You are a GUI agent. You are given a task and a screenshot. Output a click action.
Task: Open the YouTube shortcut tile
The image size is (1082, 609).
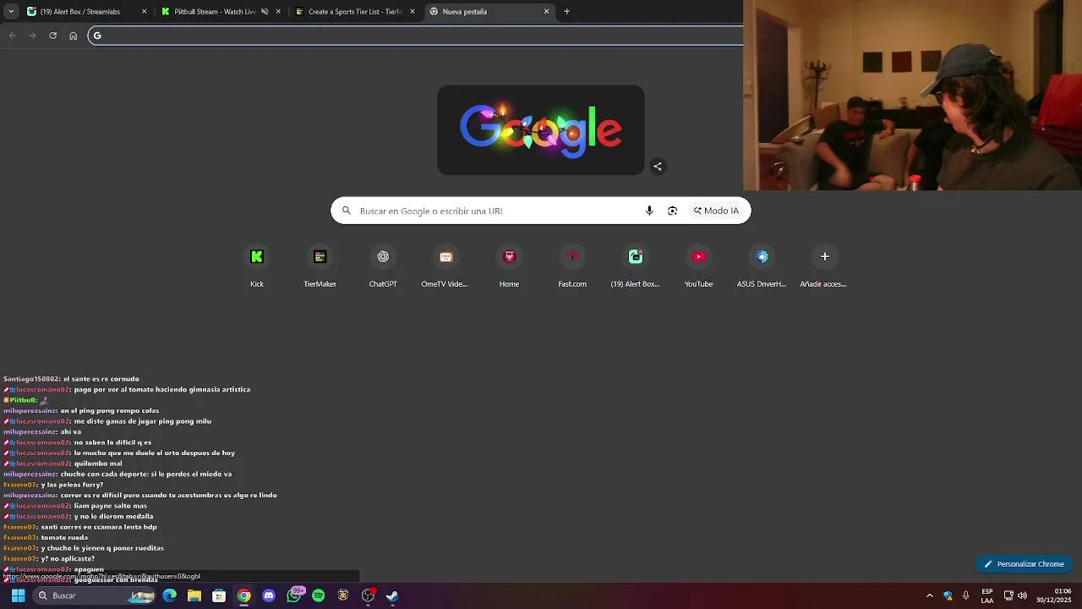[x=698, y=266]
